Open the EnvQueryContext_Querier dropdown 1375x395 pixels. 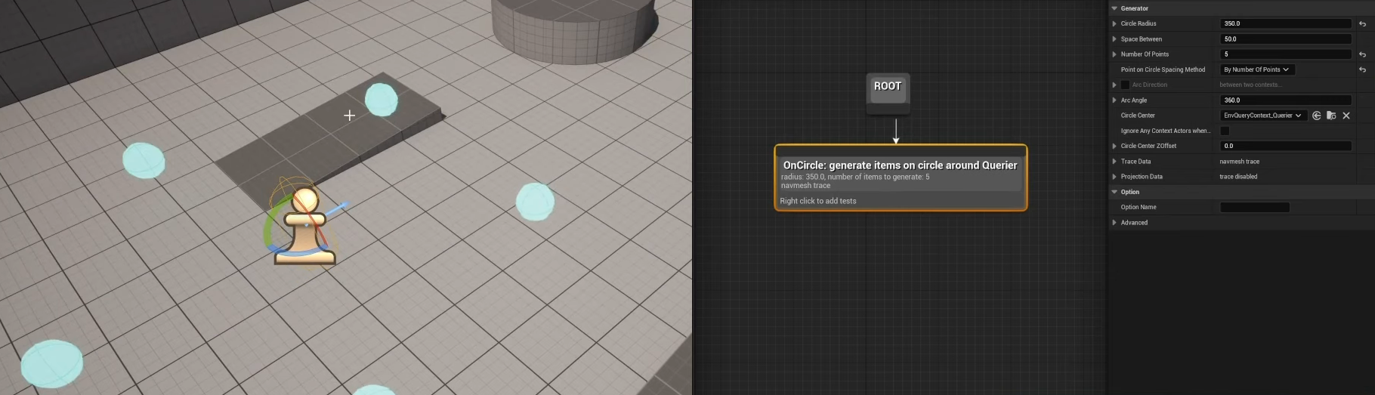coord(1262,116)
